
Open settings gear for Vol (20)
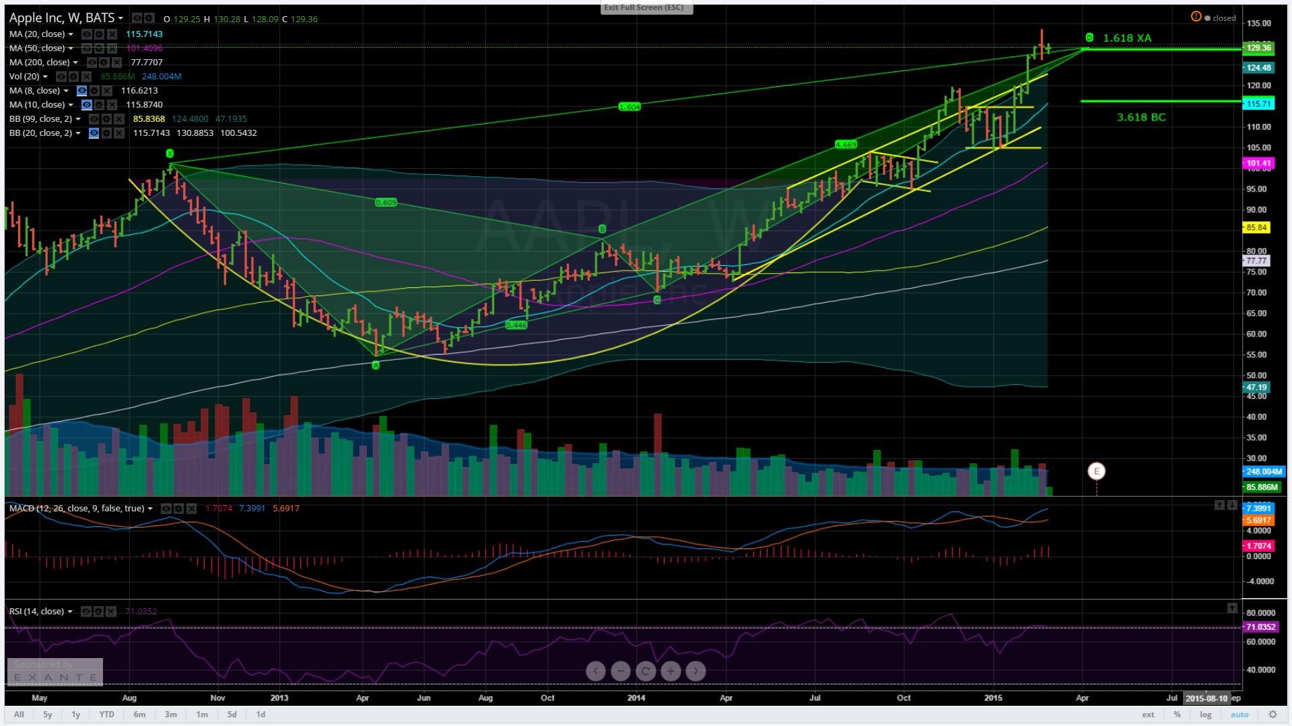73,77
